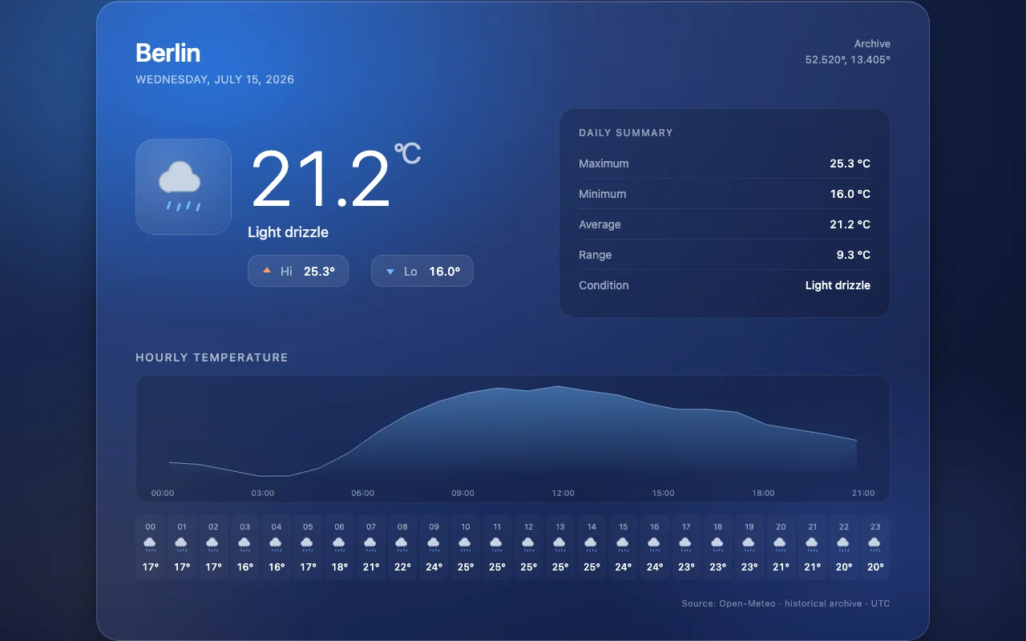Click the Maximum label in the summary
Image resolution: width=1026 pixels, height=641 pixels.
tap(604, 163)
